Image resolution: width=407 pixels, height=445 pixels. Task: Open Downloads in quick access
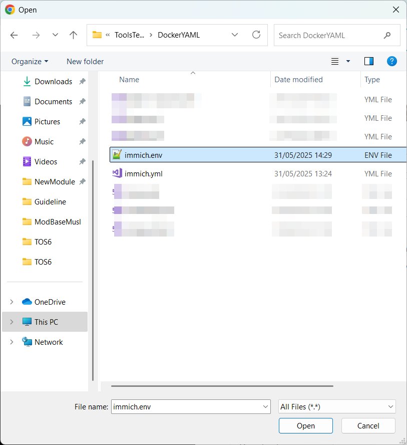click(53, 82)
